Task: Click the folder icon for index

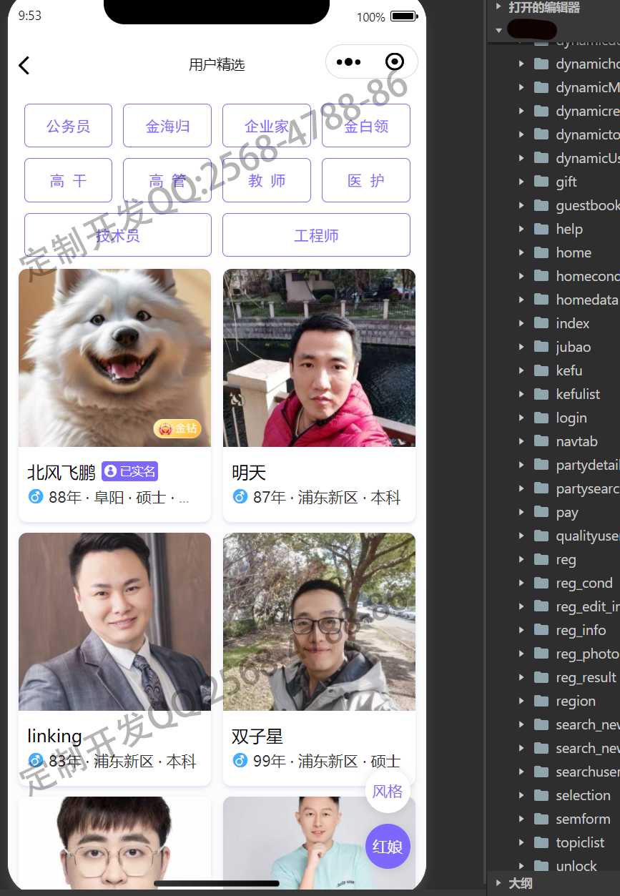Action: (x=542, y=323)
